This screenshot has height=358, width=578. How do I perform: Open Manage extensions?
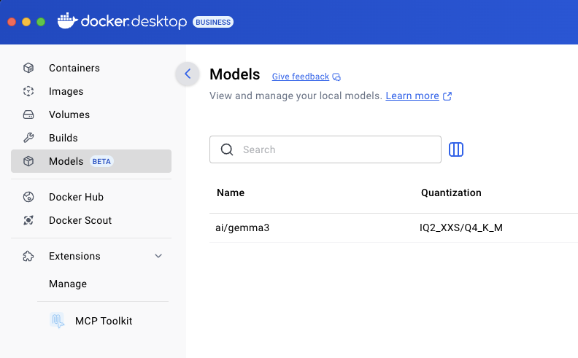tap(68, 284)
